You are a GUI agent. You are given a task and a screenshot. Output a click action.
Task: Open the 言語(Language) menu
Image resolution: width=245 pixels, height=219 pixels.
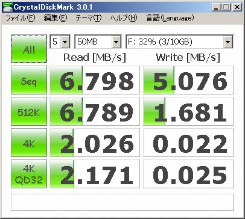point(170,18)
